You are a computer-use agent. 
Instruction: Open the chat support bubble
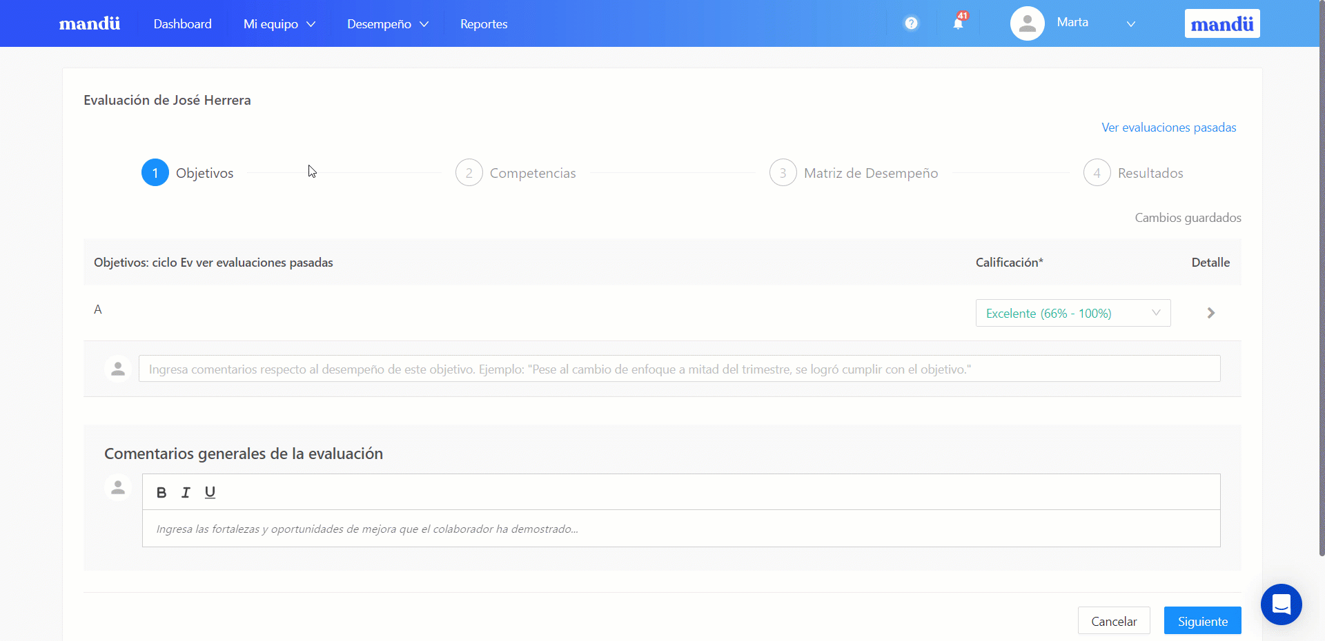tap(1281, 604)
